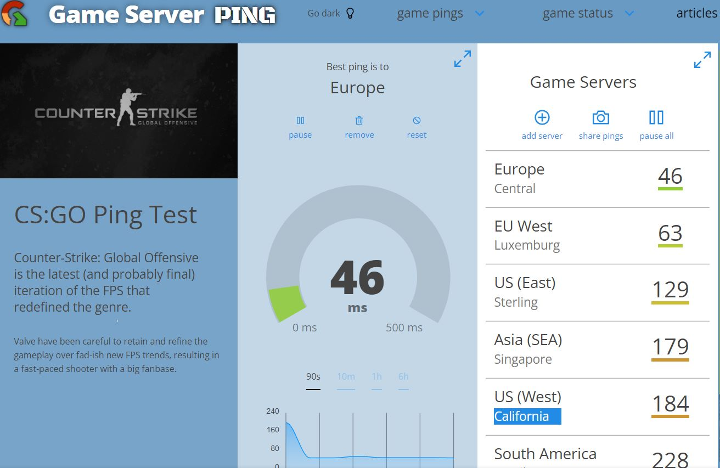720x468 pixels.
Task: Remove the Europe server with trash icon
Action: pos(359,127)
